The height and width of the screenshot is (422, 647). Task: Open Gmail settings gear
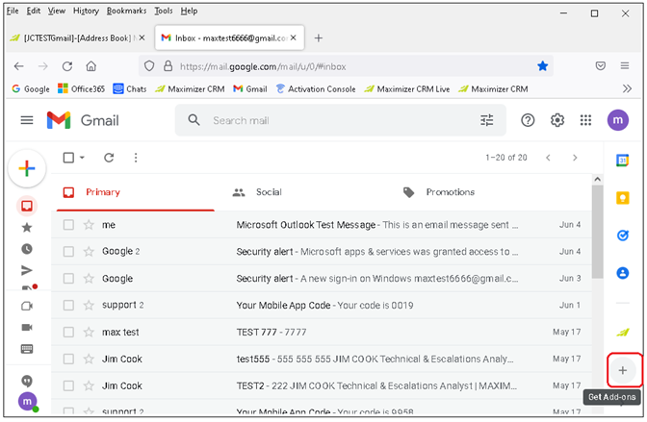[x=556, y=120]
